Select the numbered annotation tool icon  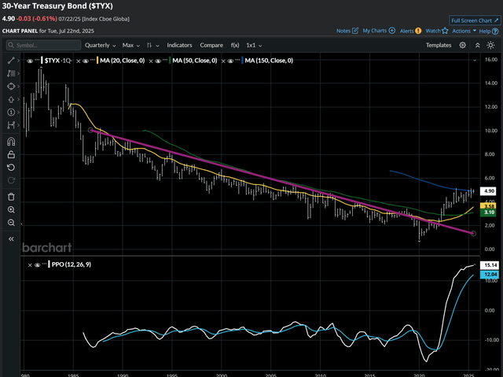click(11, 112)
